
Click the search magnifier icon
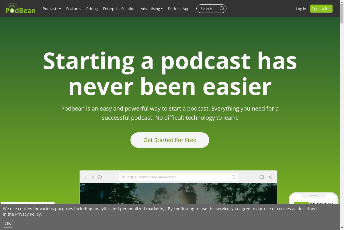[222, 9]
